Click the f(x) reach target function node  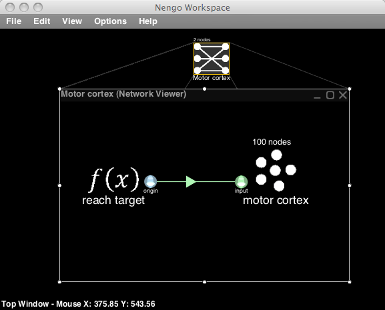click(x=114, y=180)
